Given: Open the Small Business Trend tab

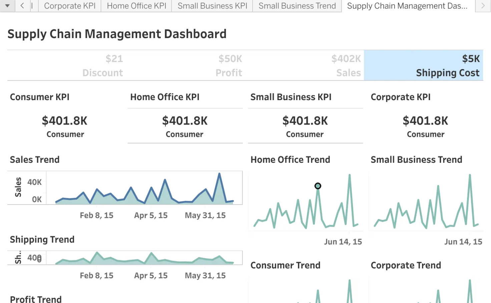Looking at the screenshot, I should click(x=297, y=6).
